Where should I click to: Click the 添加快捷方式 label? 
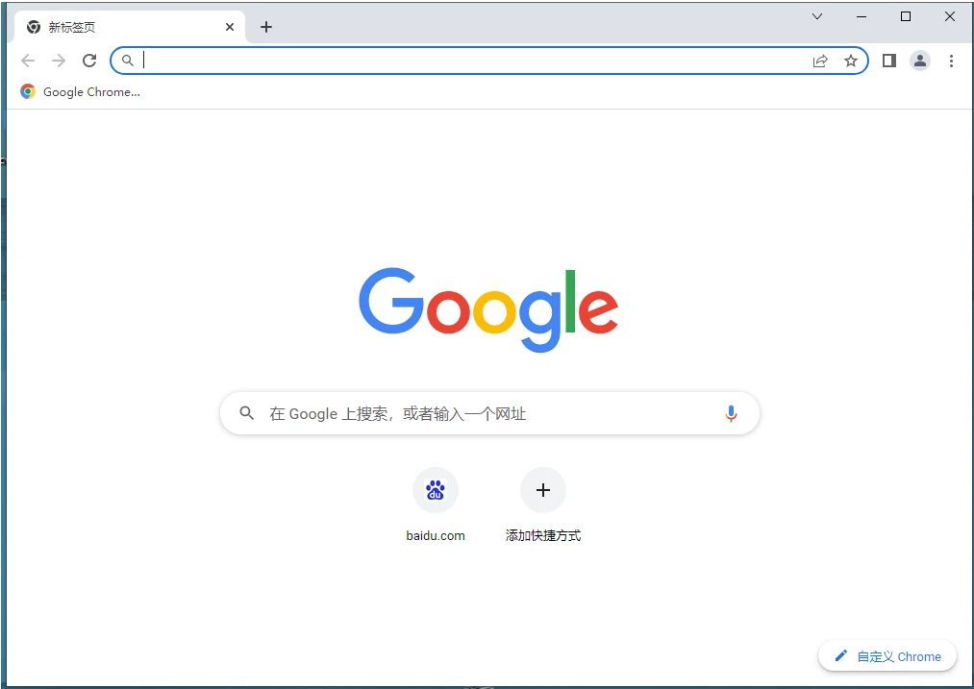click(x=543, y=535)
